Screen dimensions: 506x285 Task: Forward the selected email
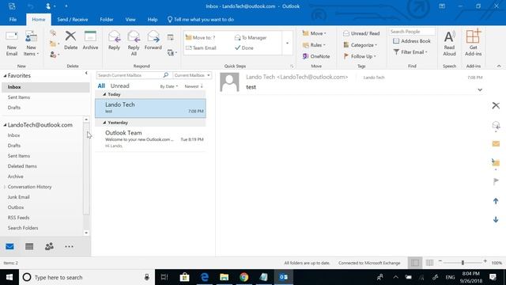pos(153,40)
